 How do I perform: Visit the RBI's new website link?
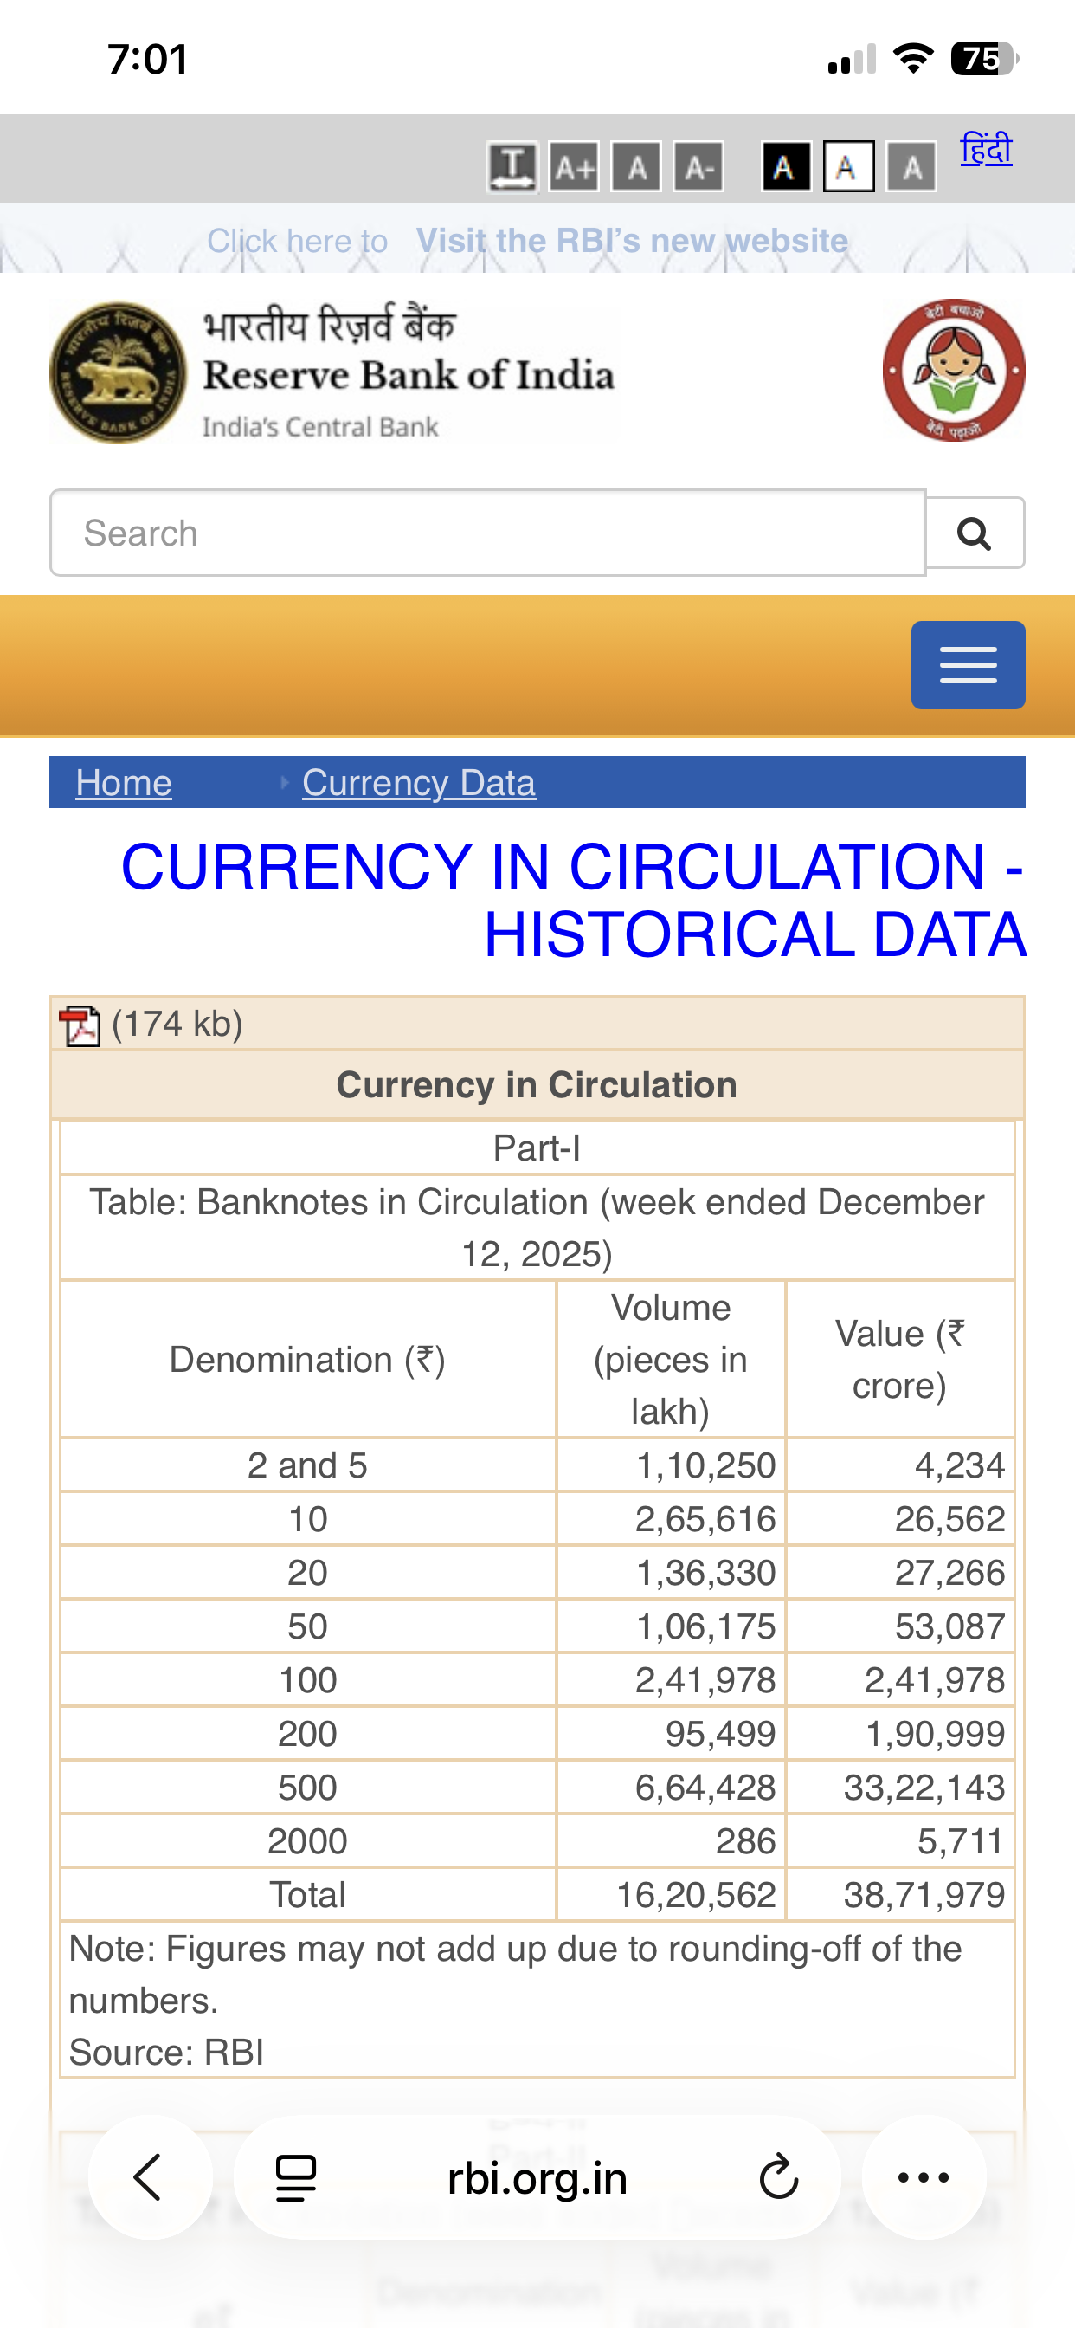(x=632, y=241)
